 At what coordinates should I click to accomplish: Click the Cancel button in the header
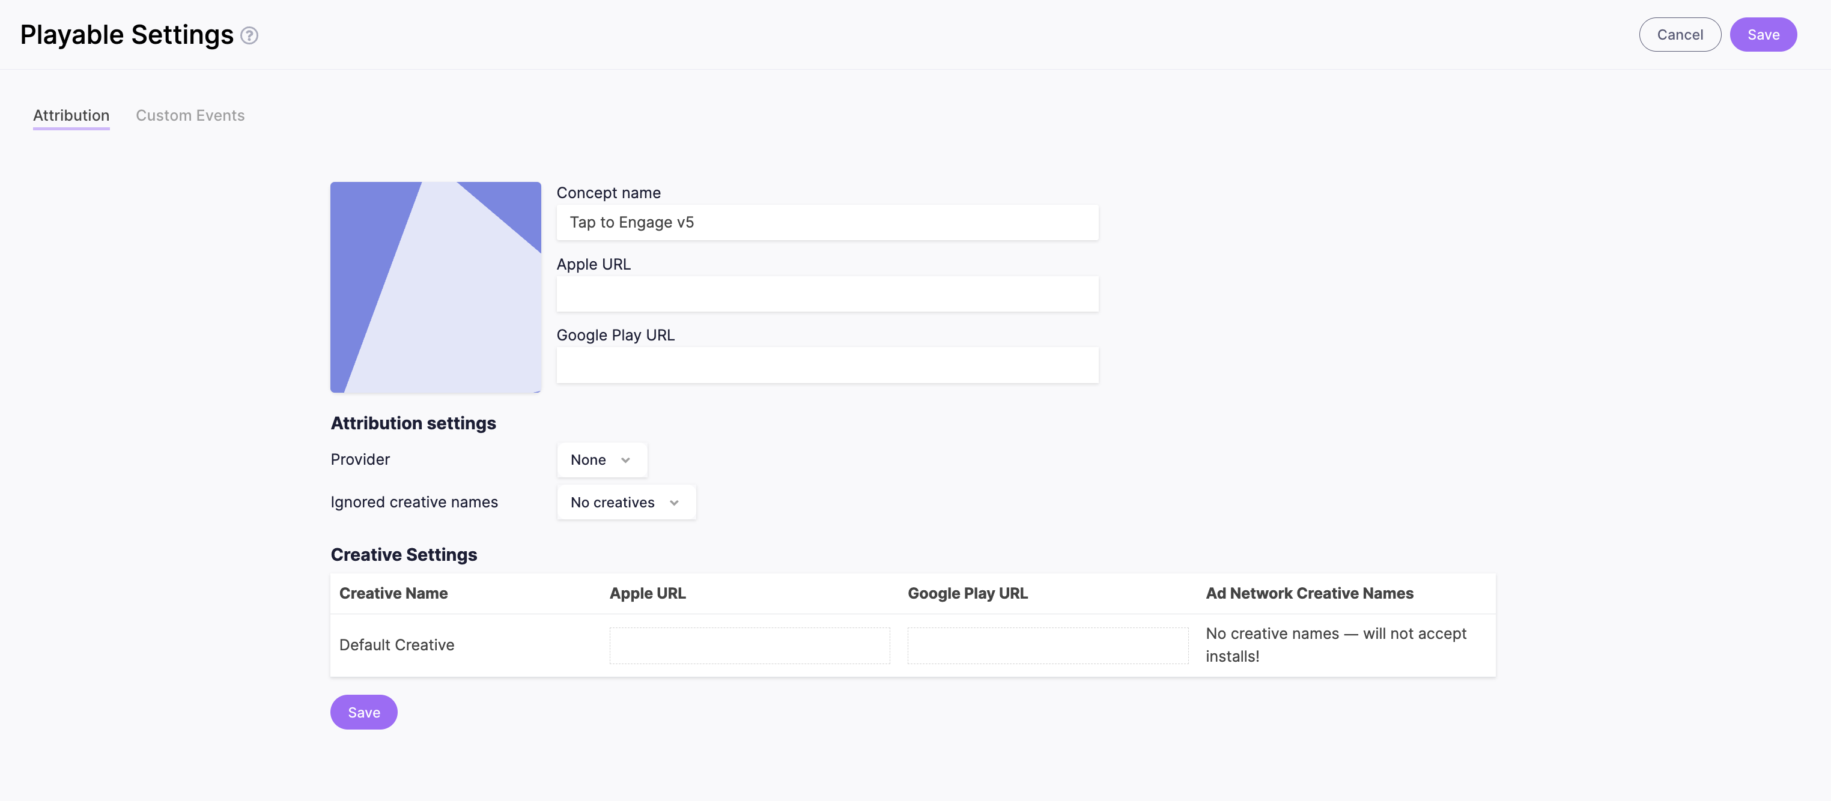1680,34
